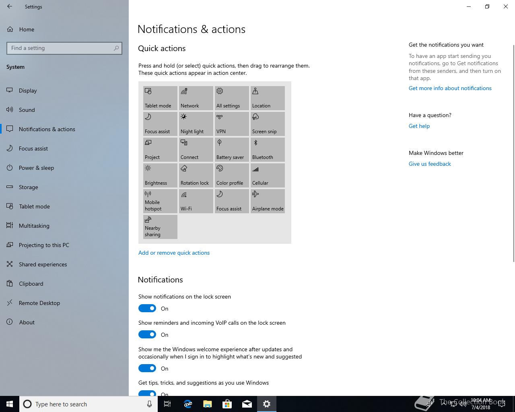This screenshot has width=515, height=412.
Task: Open Shared experiences settings page
Action: (64, 264)
